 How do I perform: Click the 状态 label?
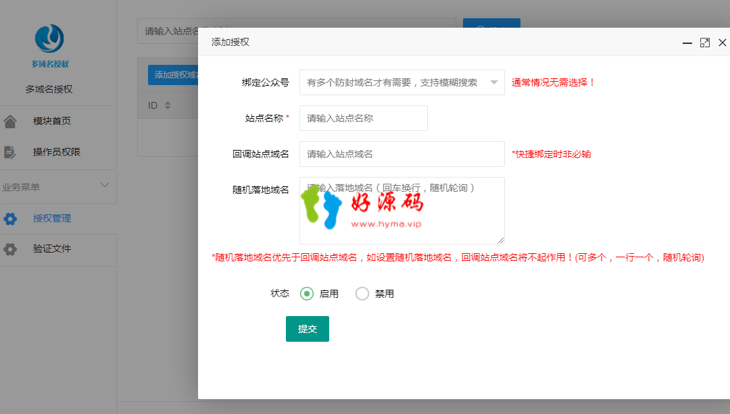coord(280,294)
